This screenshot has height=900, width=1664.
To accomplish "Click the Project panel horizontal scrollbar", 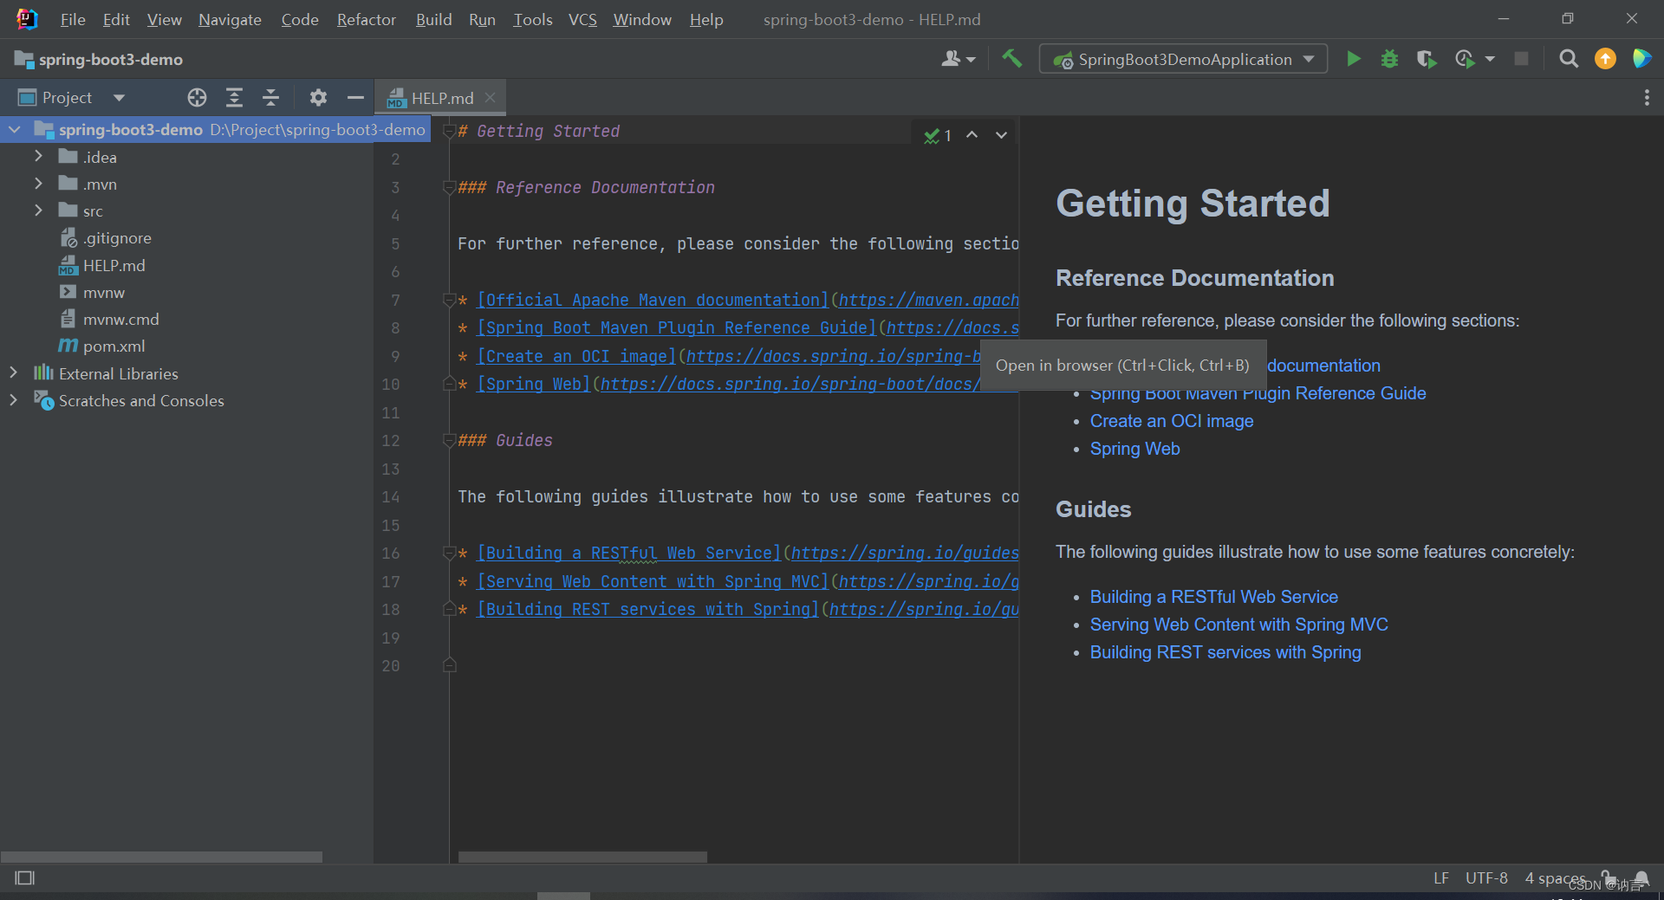I will (161, 857).
